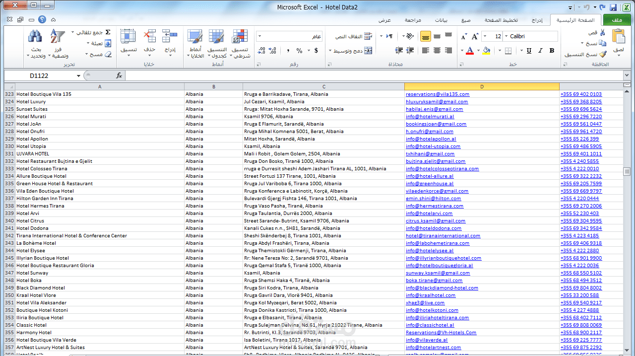Open Format as Table (التنسيق كجدول)
Viewport: 635px width, 356px height.
(x=217, y=44)
